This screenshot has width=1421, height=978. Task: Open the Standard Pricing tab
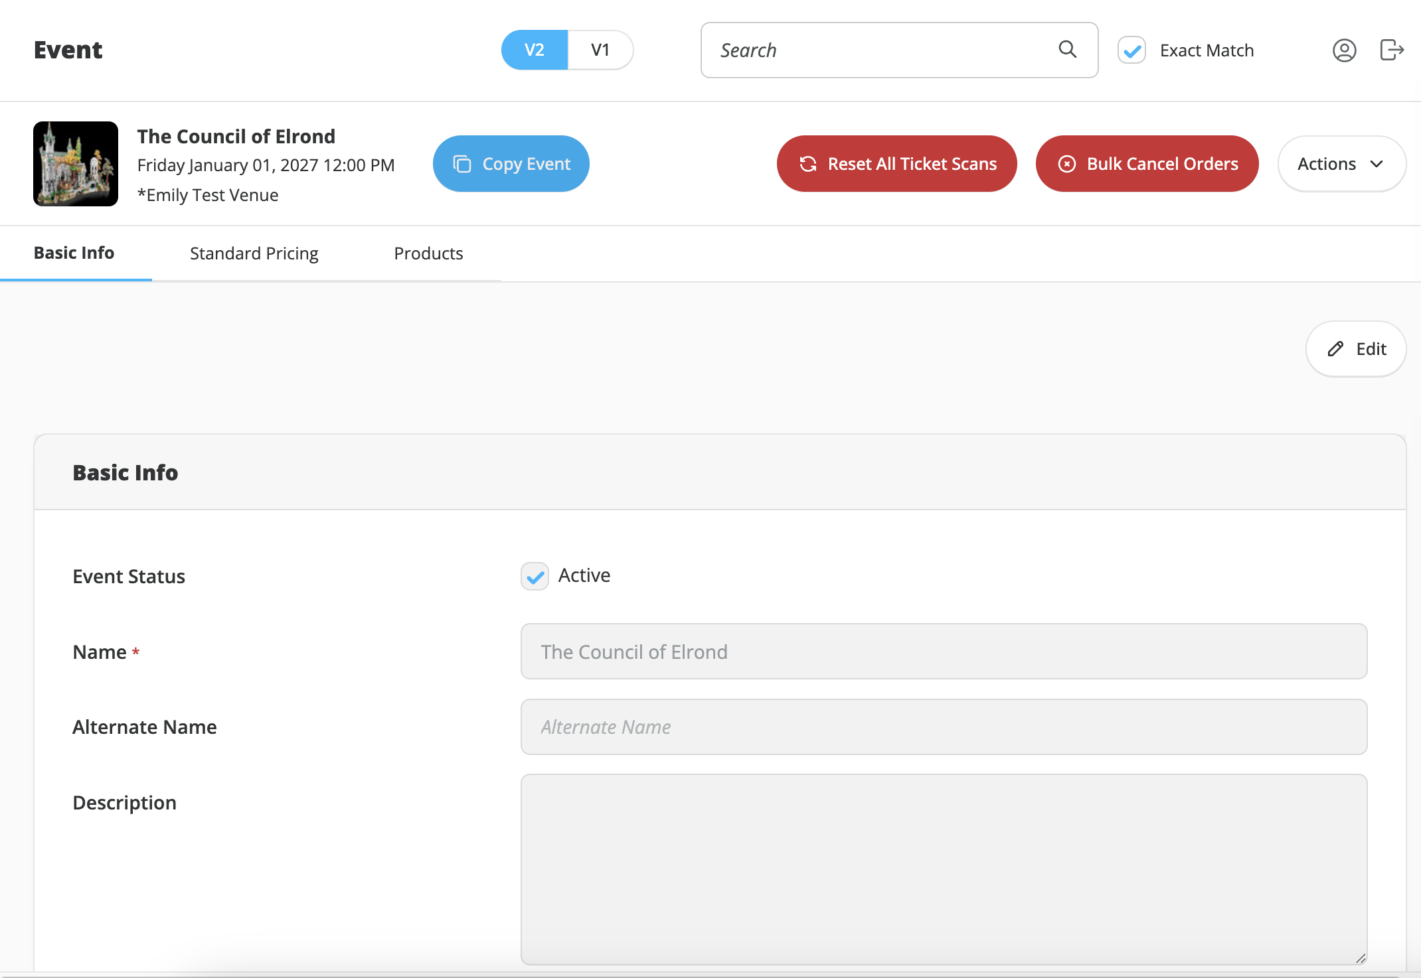coord(254,253)
